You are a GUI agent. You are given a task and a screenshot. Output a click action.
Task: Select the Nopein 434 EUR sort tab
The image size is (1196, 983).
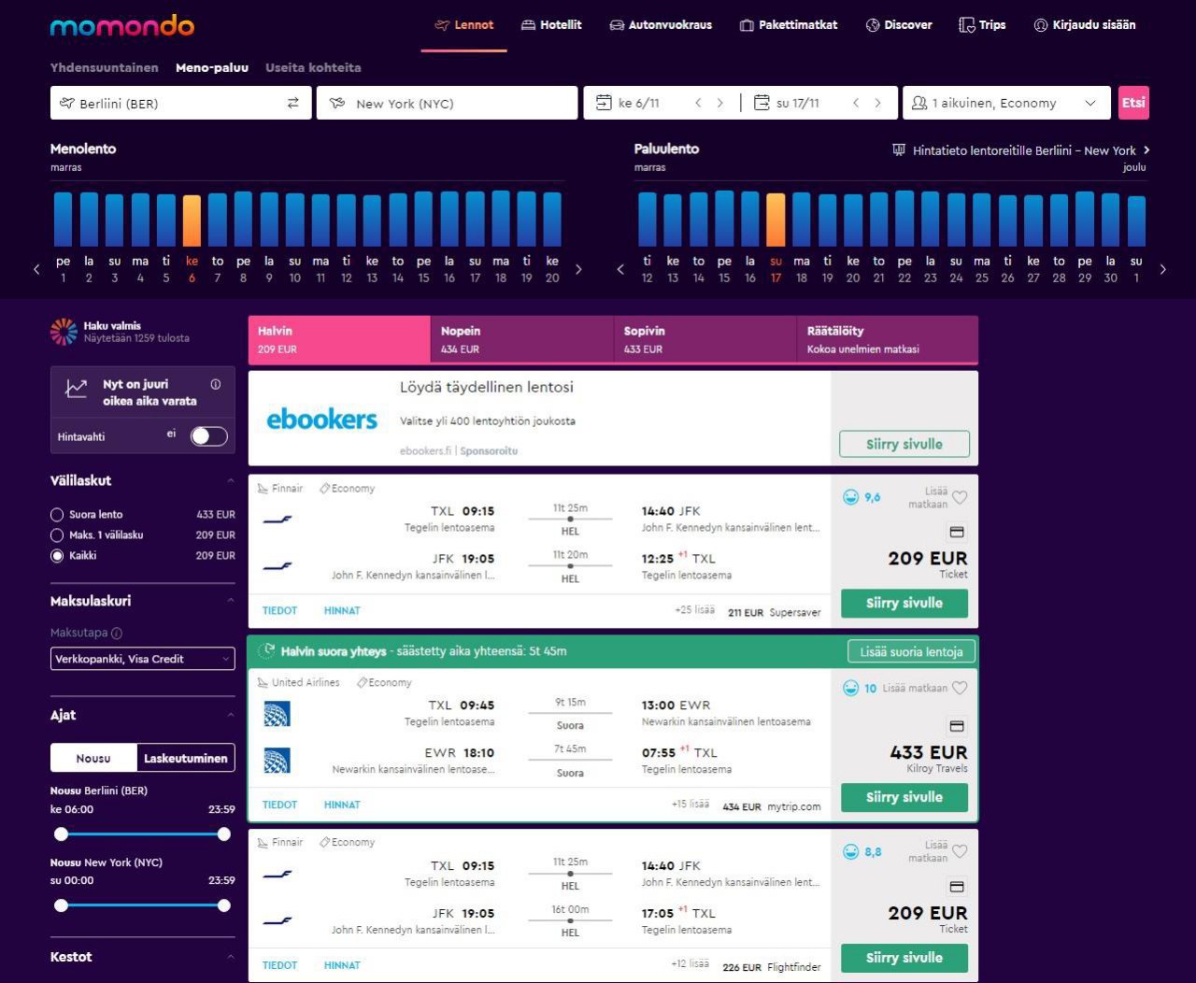click(x=522, y=339)
